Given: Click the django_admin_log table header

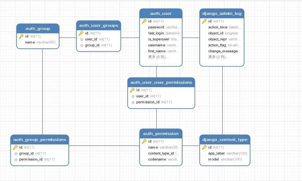Looking at the screenshot, I should coord(222,14).
